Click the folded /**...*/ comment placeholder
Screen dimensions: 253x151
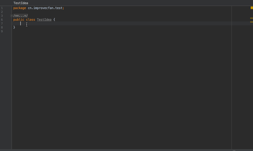pyautogui.click(x=21, y=16)
